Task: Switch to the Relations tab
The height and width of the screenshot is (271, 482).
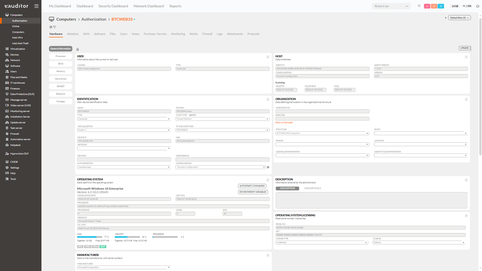Action: 73,34
